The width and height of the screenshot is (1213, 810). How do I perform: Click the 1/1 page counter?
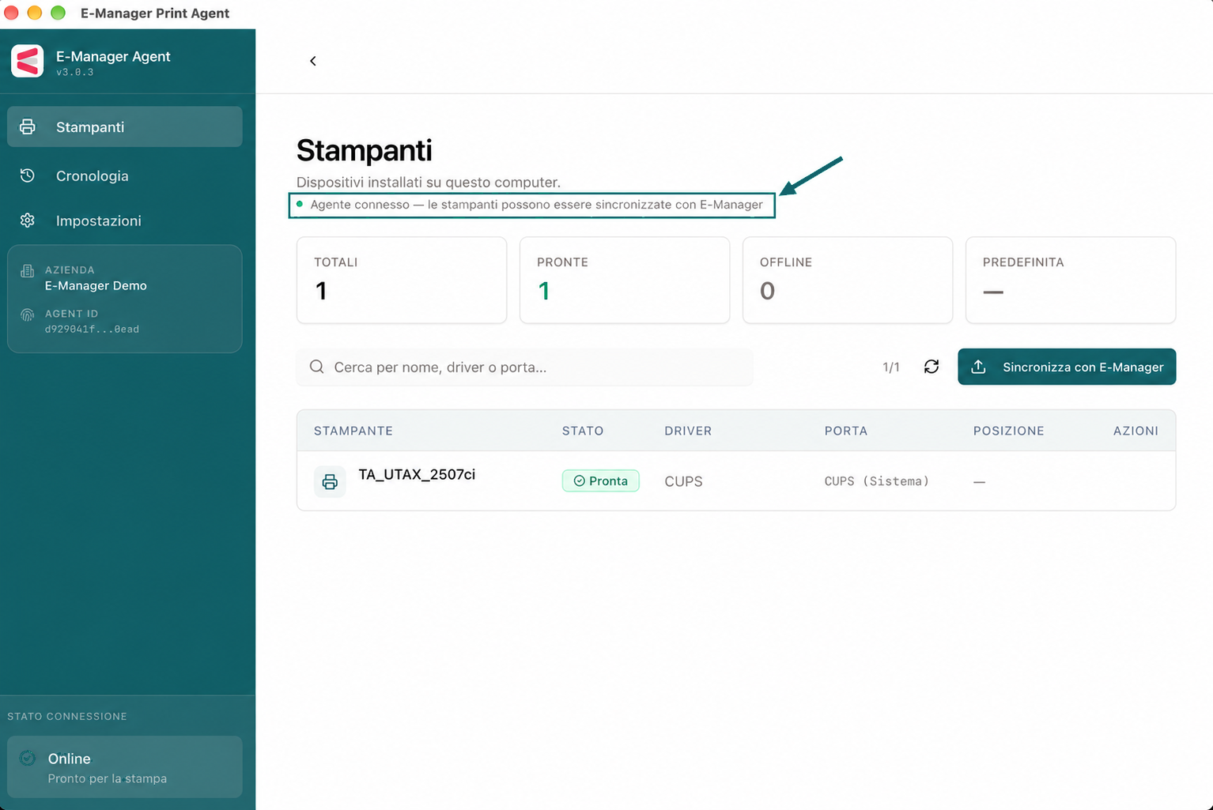(891, 367)
